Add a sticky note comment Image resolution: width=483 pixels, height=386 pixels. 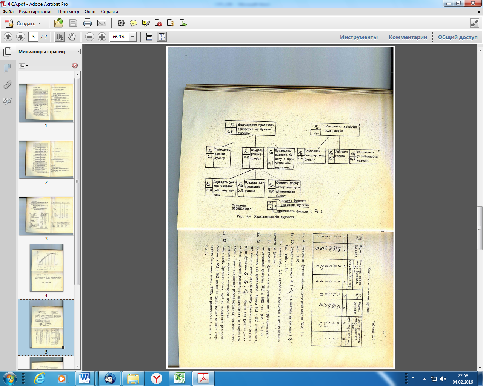[134, 23]
